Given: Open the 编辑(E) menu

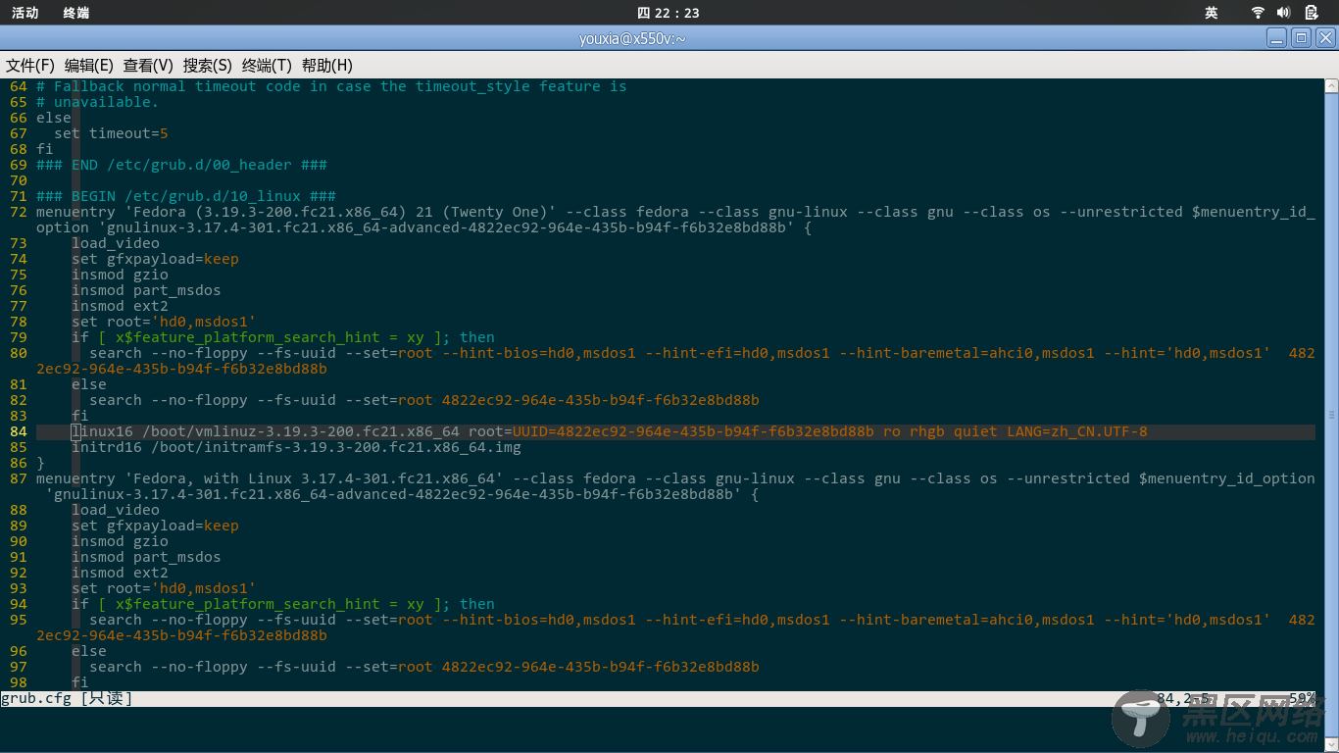Looking at the screenshot, I should 89,66.
